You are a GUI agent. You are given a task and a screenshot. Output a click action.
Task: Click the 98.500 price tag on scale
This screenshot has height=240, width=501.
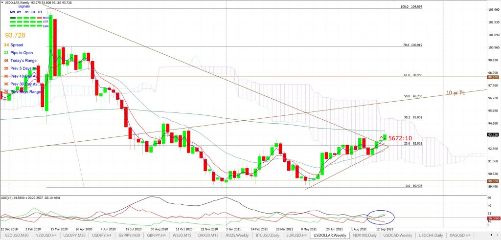pos(492,78)
